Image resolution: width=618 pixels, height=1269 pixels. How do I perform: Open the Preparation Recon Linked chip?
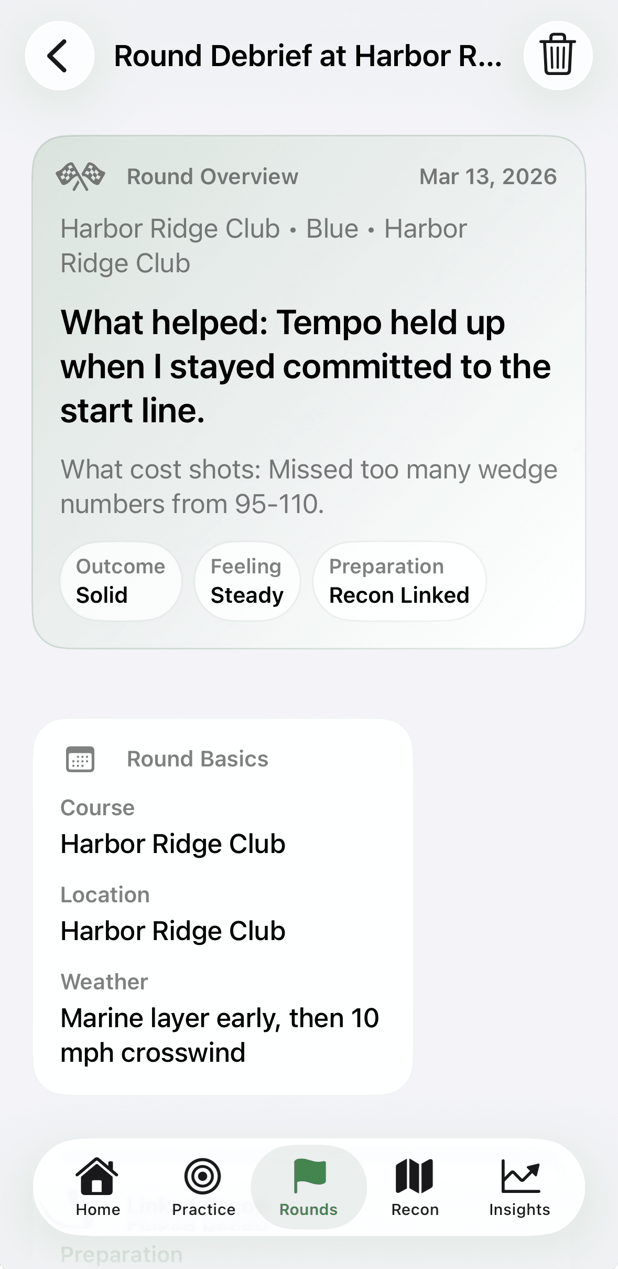click(x=399, y=581)
